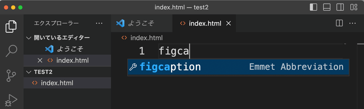Toggle the bottom panel visibility
The width and height of the screenshot is (364, 109).
click(327, 7)
